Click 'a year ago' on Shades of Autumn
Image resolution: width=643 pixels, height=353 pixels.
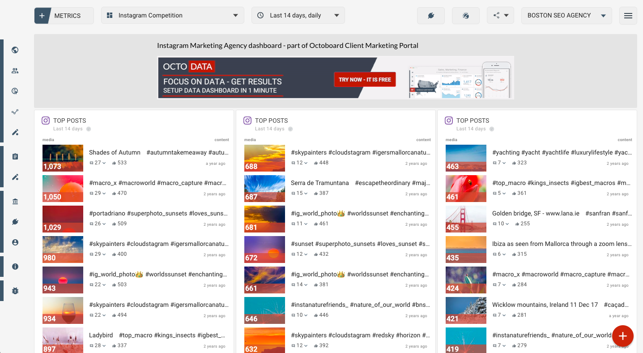click(216, 164)
